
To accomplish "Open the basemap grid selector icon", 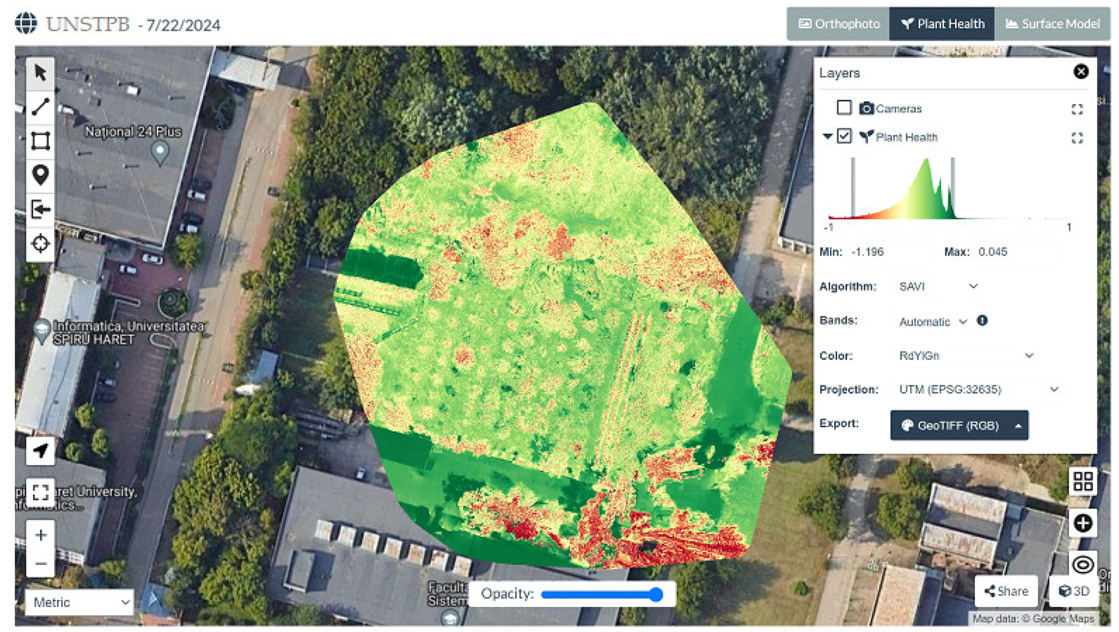I will pyautogui.click(x=1082, y=481).
